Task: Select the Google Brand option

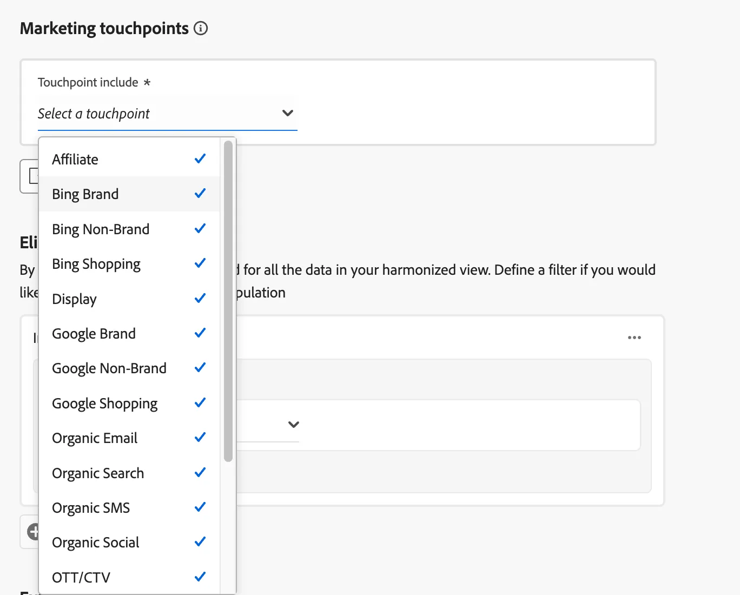Action: coord(129,333)
